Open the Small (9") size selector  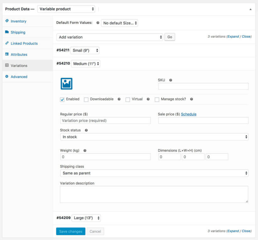point(85,50)
